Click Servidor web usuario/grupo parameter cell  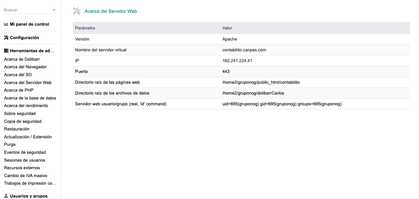point(121,104)
